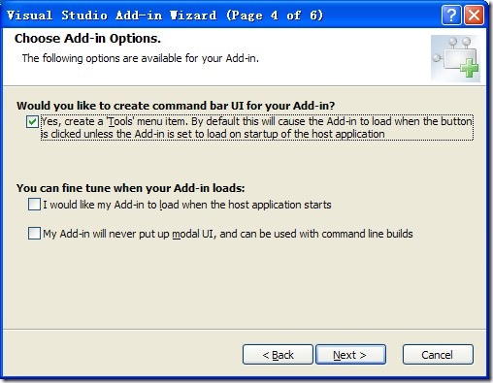
Task: Click the question mark help icon
Action: point(451,15)
